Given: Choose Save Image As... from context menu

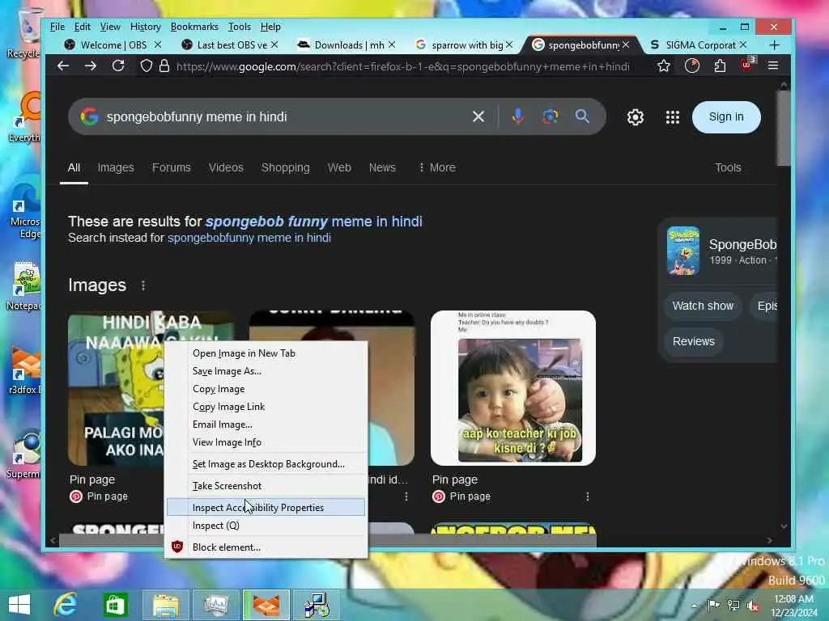Looking at the screenshot, I should (266, 371).
